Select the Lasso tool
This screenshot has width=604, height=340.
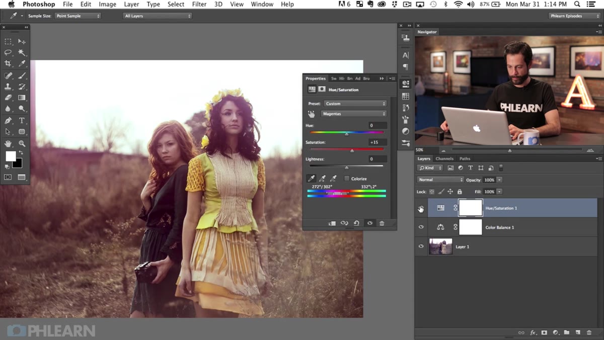pyautogui.click(x=8, y=53)
